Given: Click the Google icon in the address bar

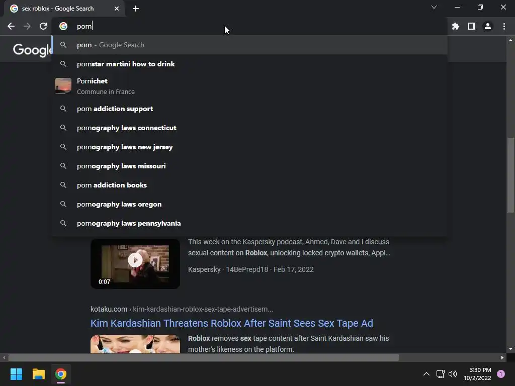Looking at the screenshot, I should tap(63, 26).
